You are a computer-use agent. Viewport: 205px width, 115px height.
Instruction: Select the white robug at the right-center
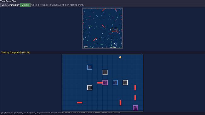[x=125, y=83]
